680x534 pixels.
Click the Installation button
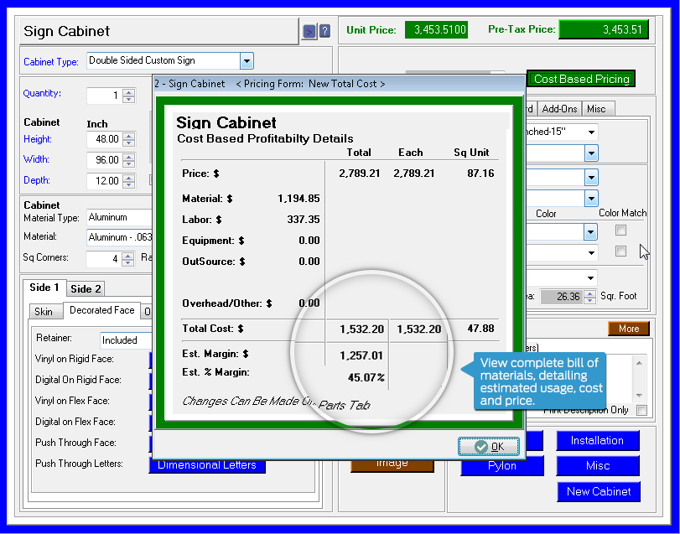596,441
